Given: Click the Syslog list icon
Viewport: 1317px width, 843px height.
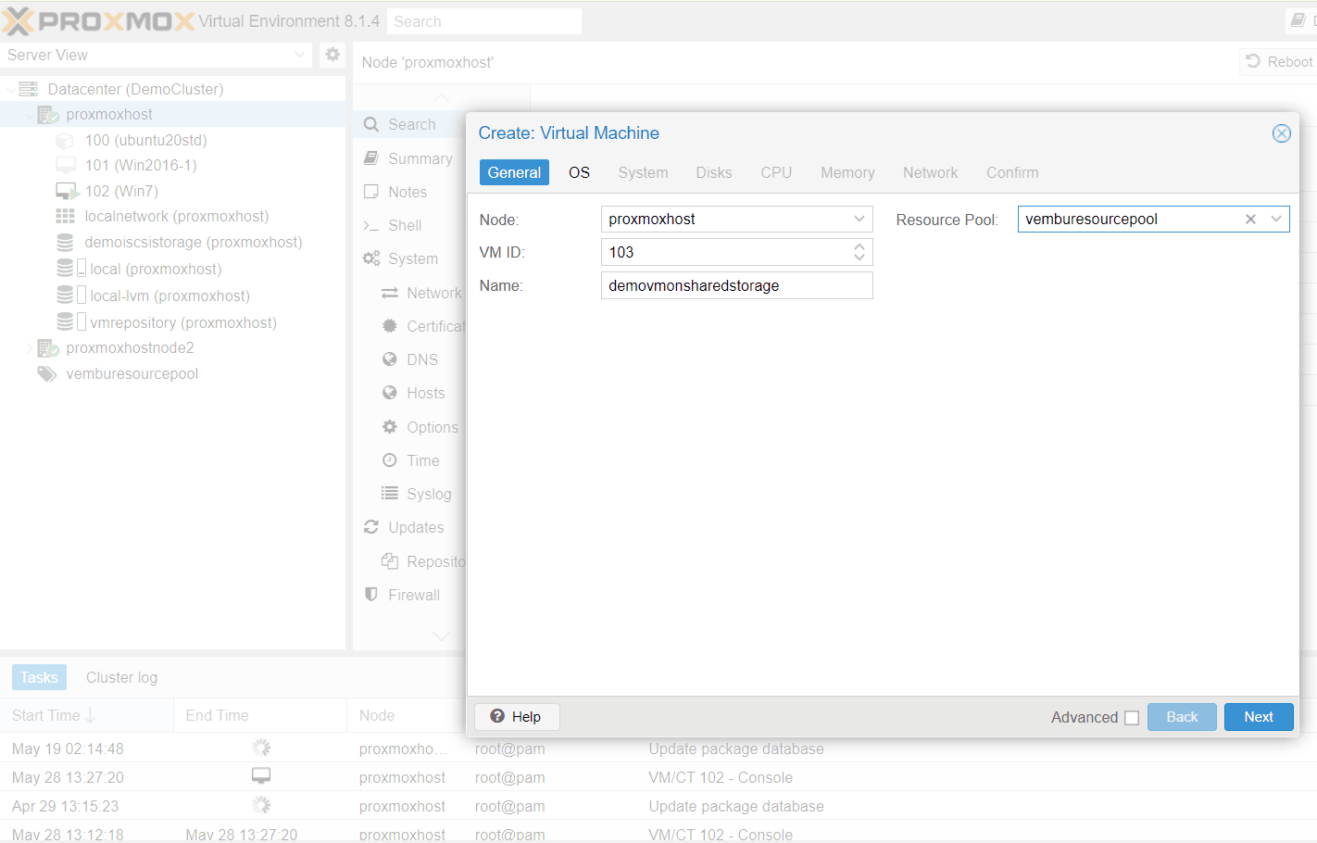Looking at the screenshot, I should click(x=390, y=494).
